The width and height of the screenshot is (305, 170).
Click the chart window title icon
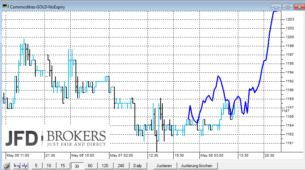point(5,6)
